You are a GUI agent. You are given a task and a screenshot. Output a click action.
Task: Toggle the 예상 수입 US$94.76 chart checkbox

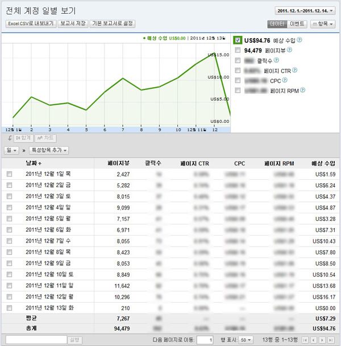(238, 40)
